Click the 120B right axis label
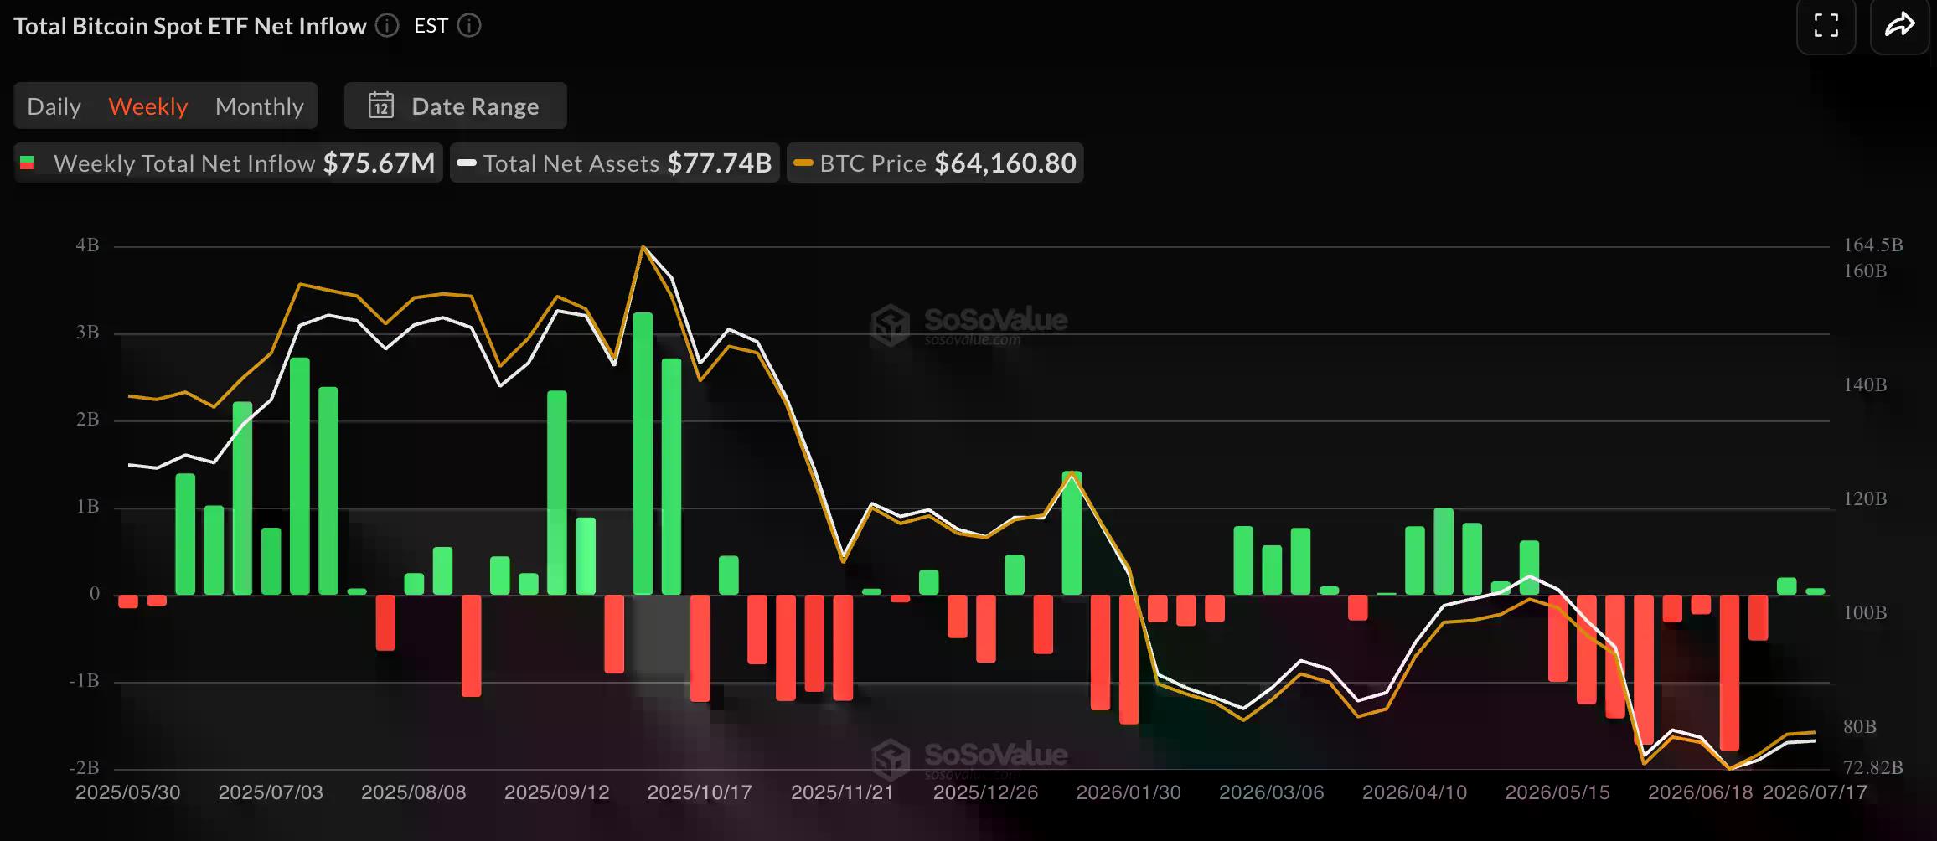1937x841 pixels. [1865, 498]
